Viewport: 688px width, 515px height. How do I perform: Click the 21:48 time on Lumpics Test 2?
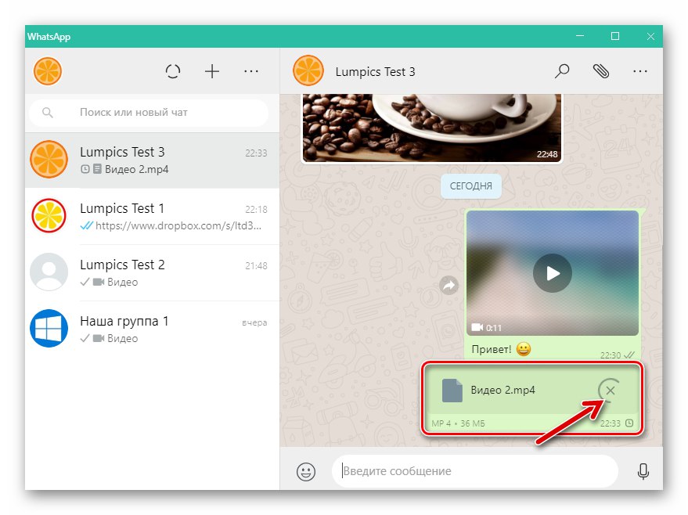[256, 265]
